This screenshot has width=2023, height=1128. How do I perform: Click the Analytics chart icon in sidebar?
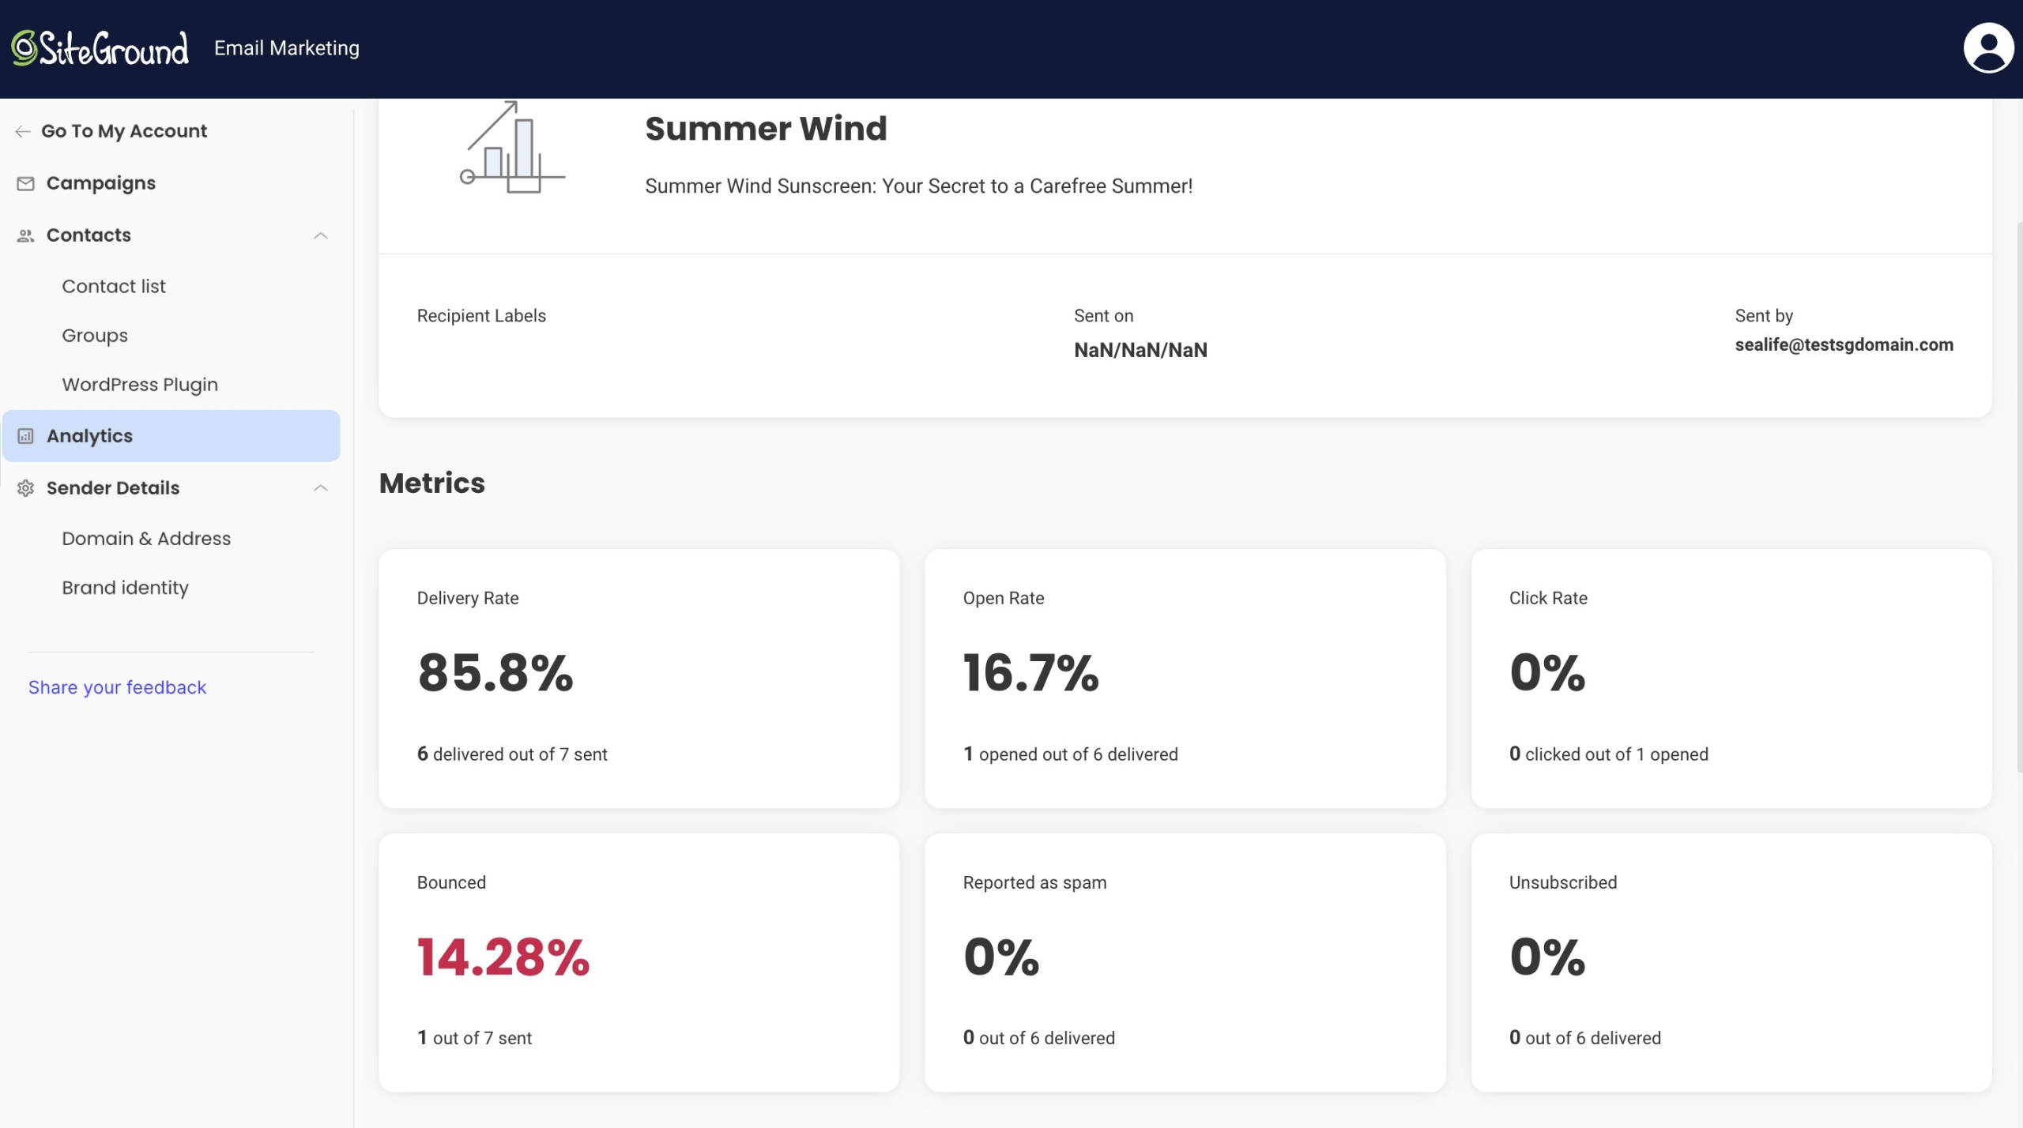[25, 436]
